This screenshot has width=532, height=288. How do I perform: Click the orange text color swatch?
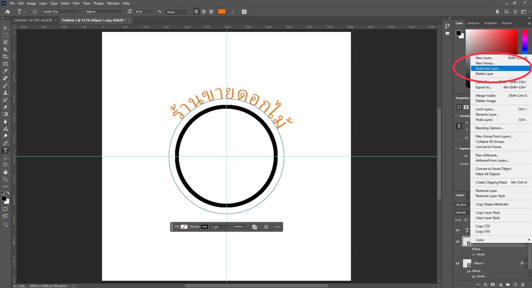click(x=222, y=12)
